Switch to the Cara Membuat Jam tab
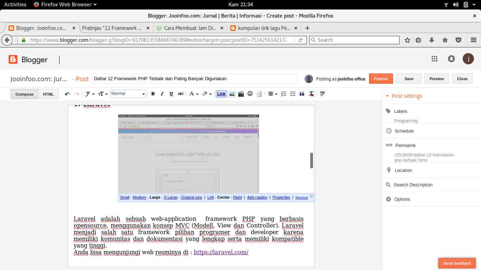 [x=190, y=28]
